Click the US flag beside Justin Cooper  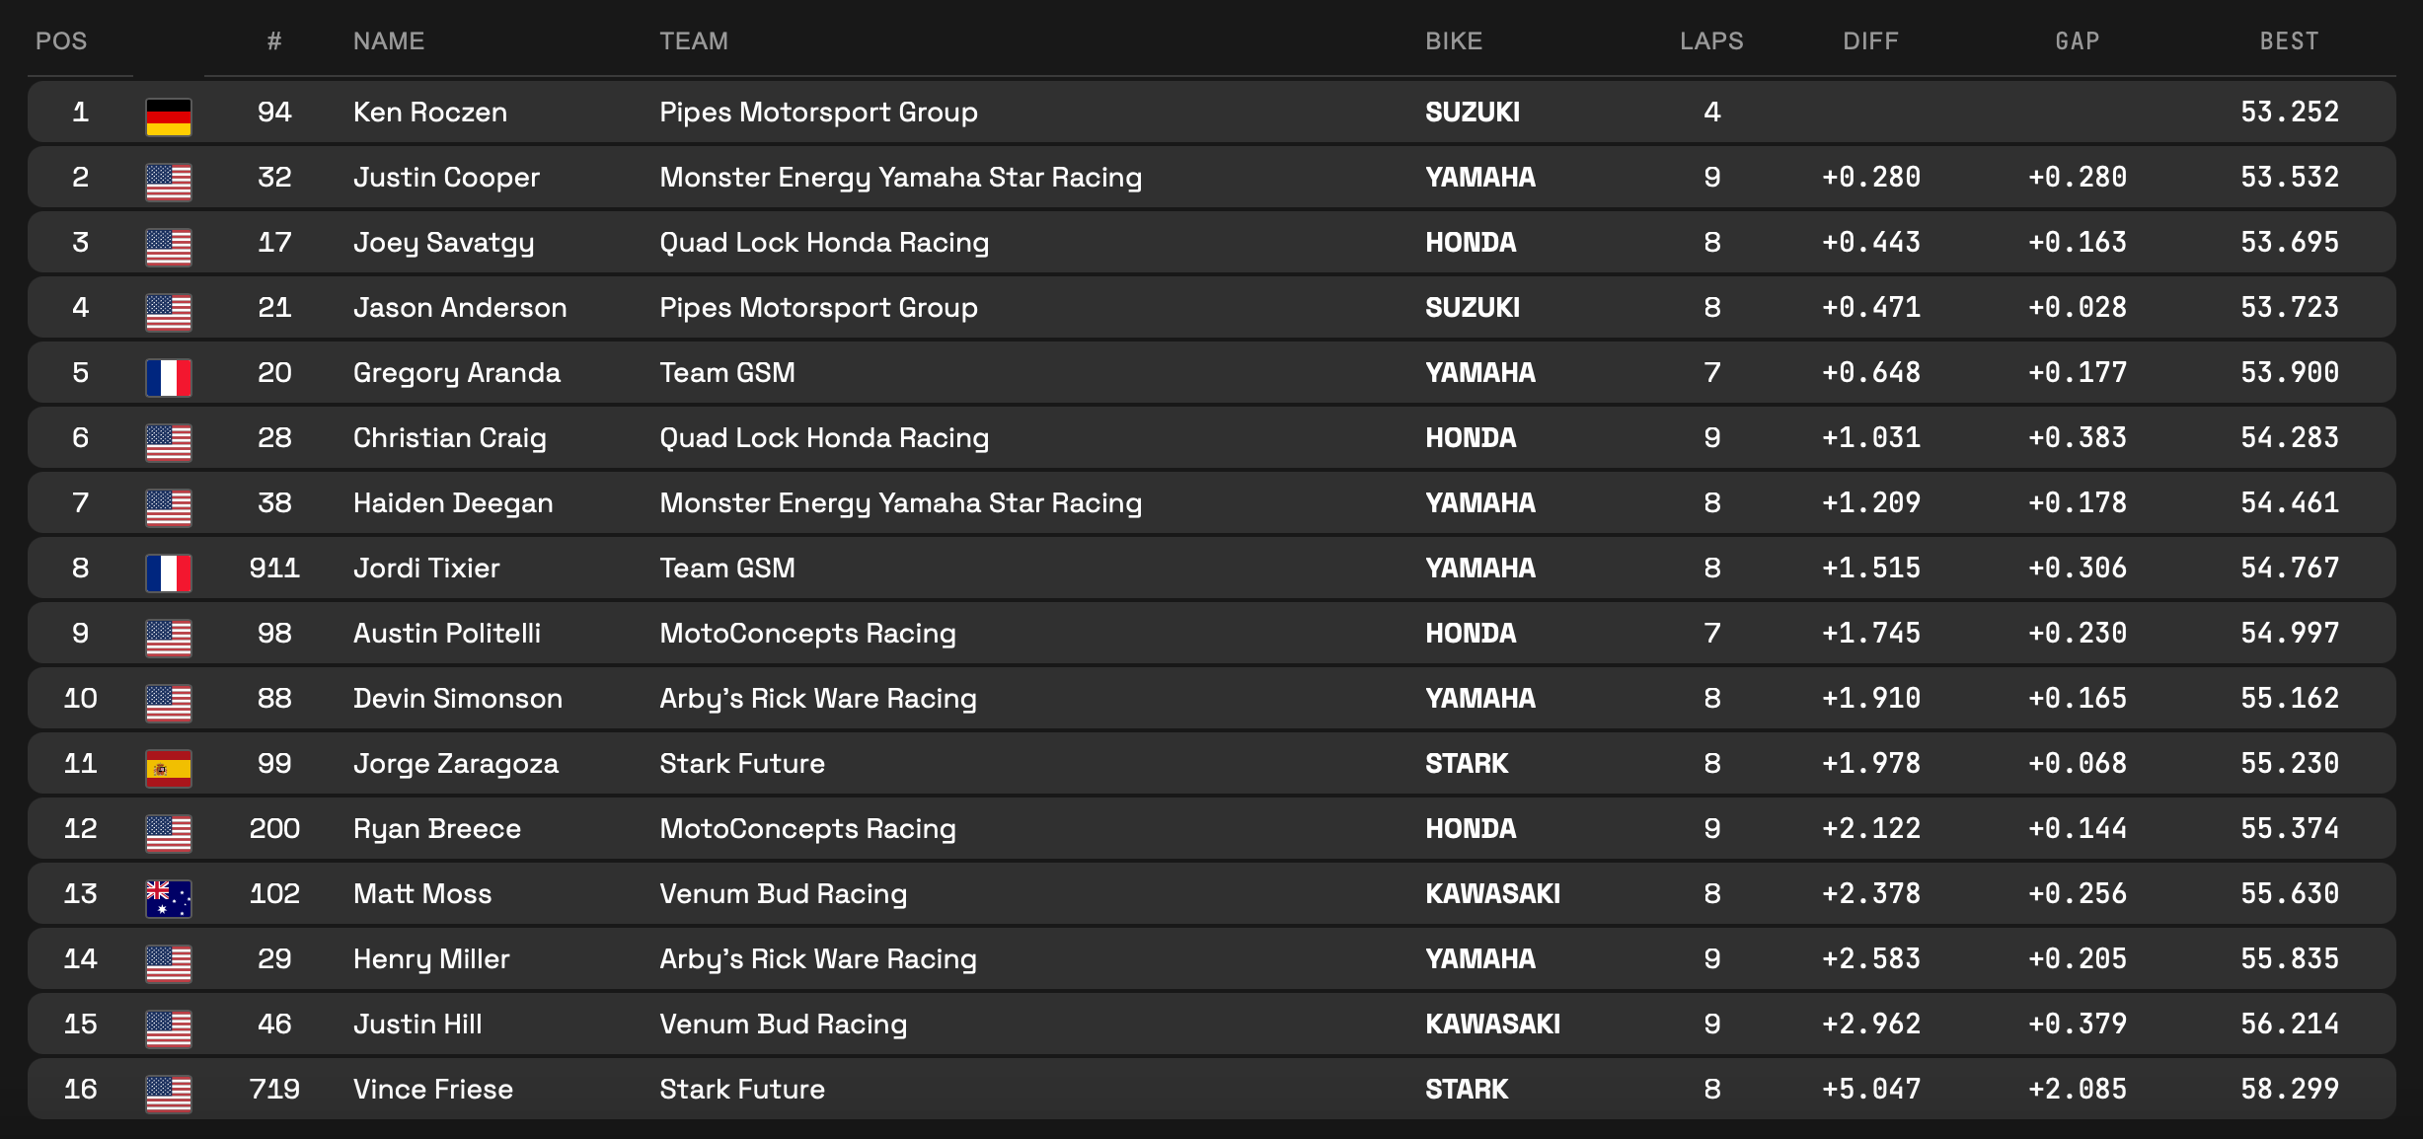[168, 182]
